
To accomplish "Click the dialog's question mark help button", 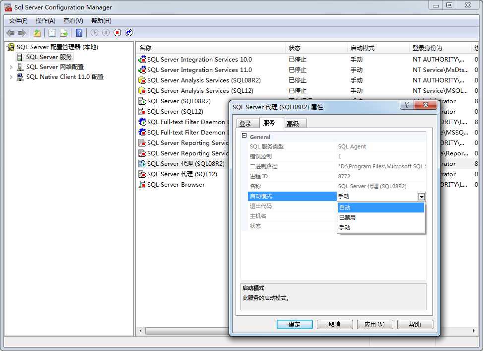I will (x=407, y=105).
